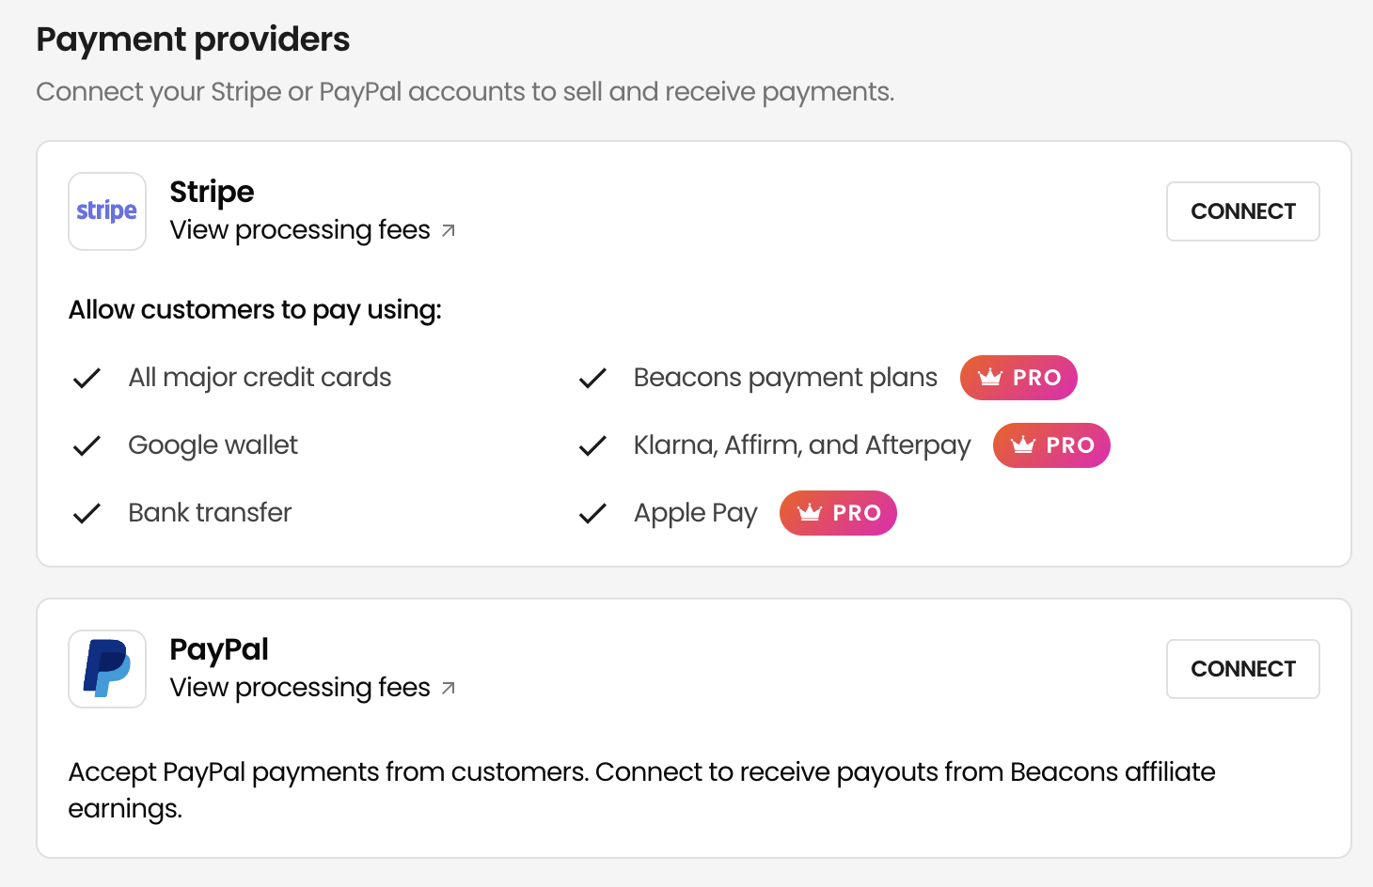
Task: Click the PRO badge next to Apple Pay
Action: coord(838,513)
